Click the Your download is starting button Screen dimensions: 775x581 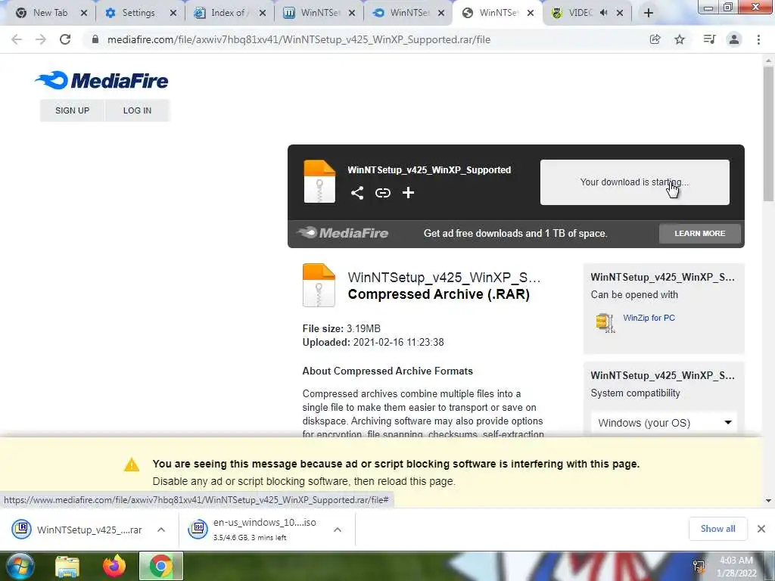635,182
